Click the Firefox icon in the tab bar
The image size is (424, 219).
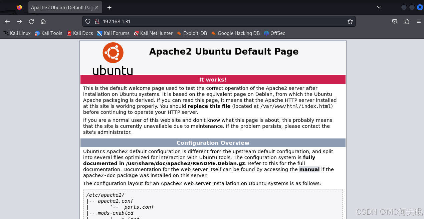coord(19,7)
